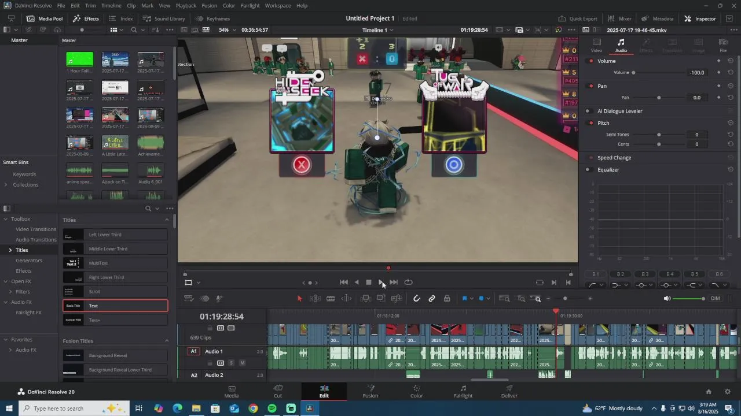Toggle the DIM audio button
741x416 pixels.
[x=716, y=299]
